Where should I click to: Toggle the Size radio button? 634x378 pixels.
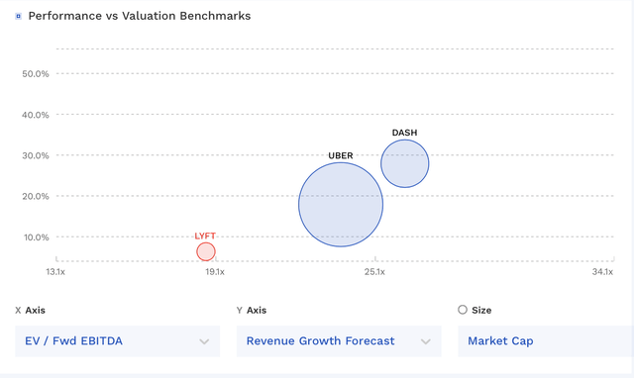(x=463, y=310)
